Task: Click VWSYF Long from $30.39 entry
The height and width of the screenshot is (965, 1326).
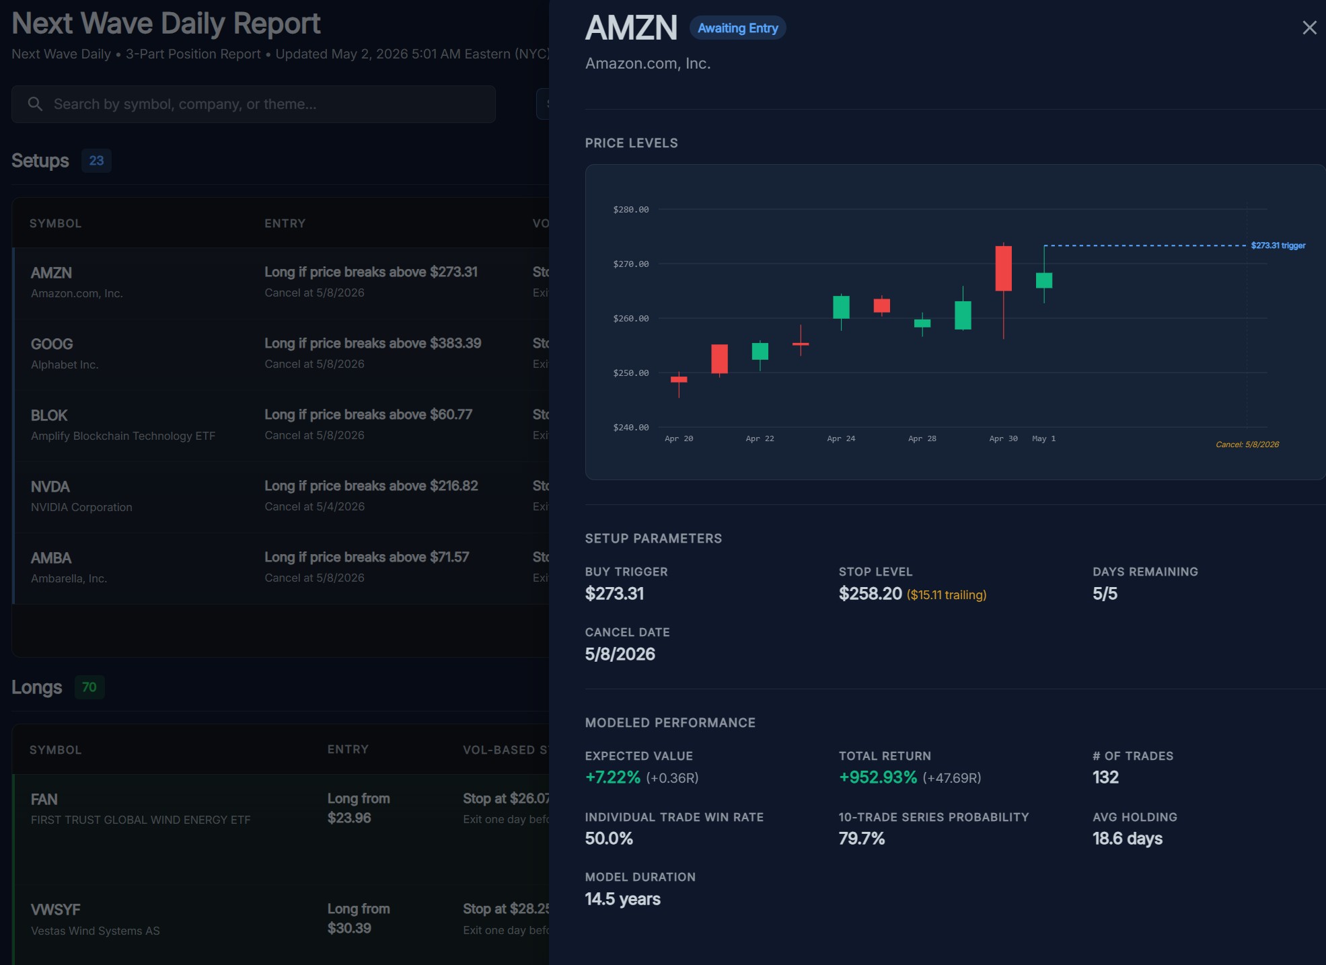Action: point(359,919)
